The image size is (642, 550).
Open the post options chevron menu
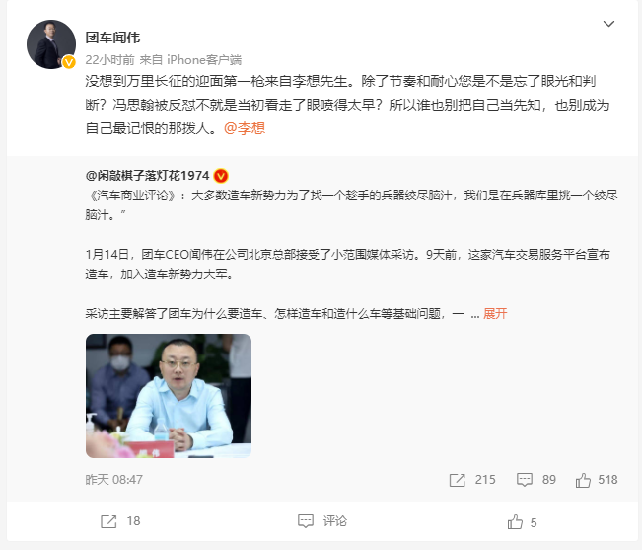[x=608, y=24]
